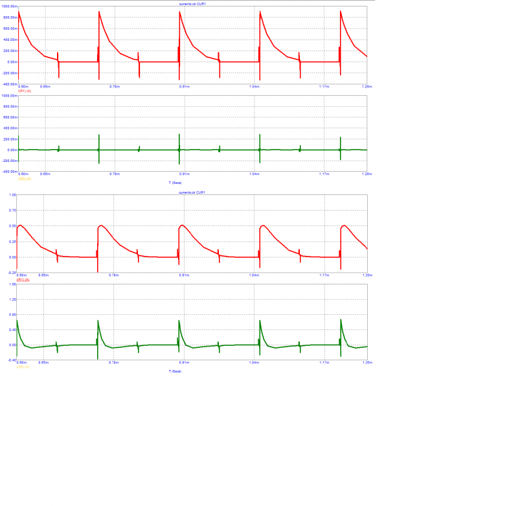Click the 1.60 y-axis tick on the bottom plot

[x=12, y=284]
